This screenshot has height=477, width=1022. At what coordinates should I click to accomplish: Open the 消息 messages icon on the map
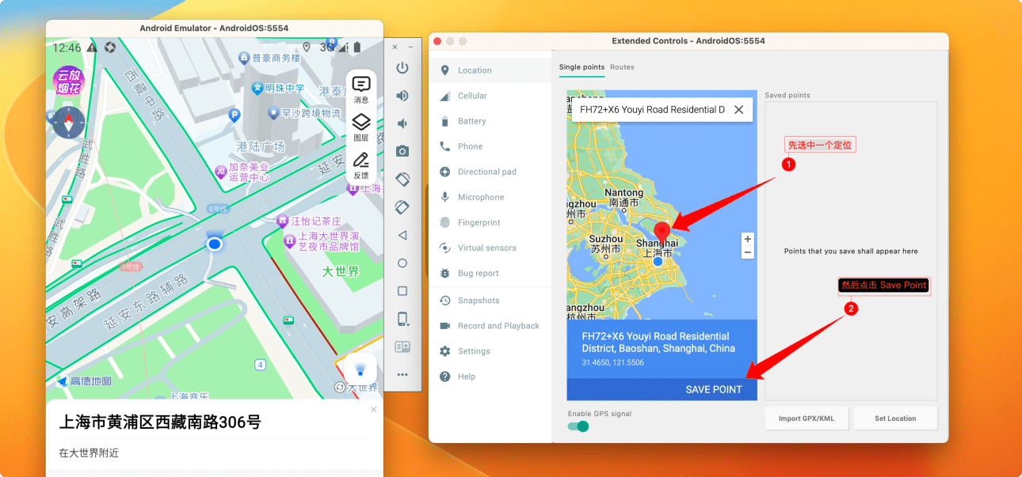[x=361, y=89]
